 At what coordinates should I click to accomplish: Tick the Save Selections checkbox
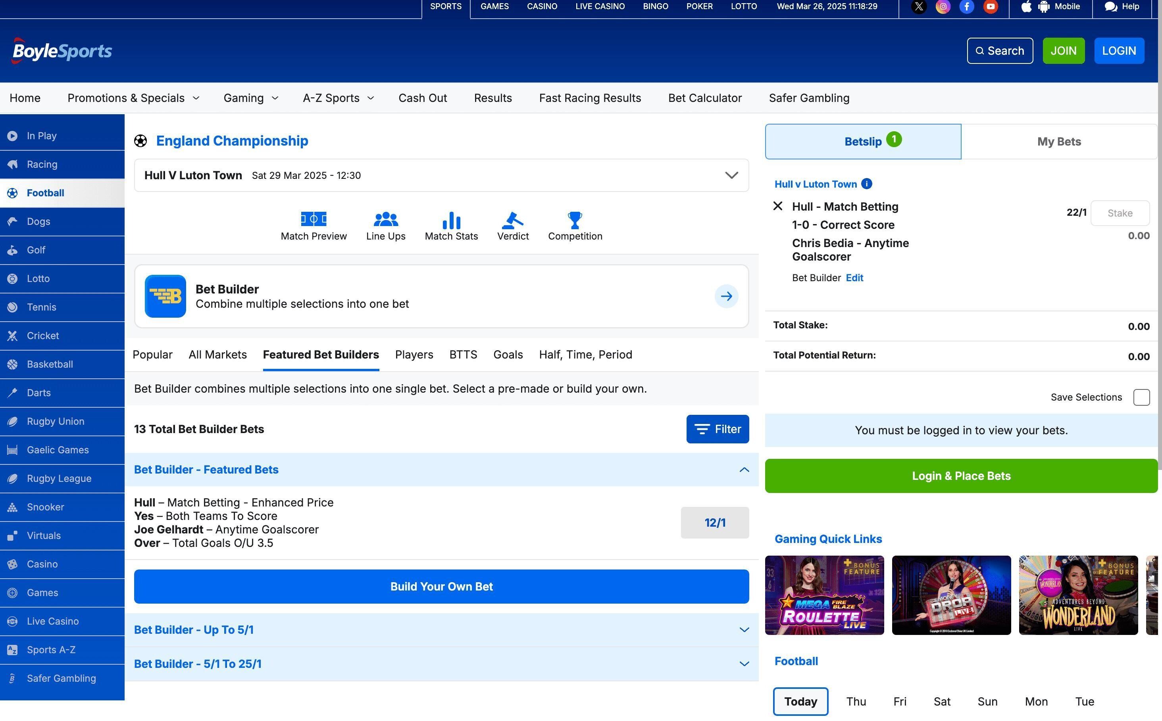point(1141,397)
